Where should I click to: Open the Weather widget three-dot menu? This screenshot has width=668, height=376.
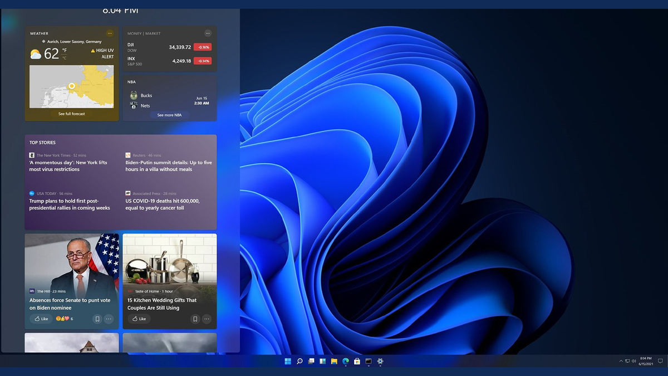[x=110, y=33]
